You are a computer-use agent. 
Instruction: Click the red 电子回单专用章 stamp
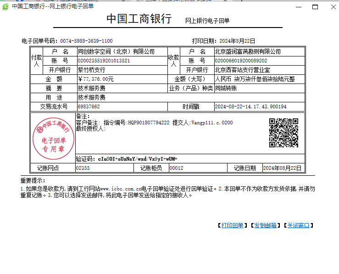pyautogui.click(x=53, y=139)
